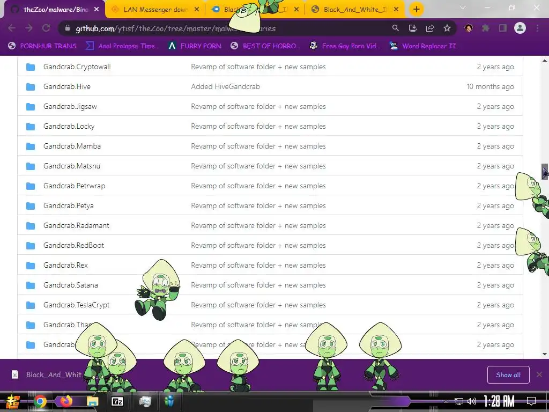Screen dimensions: 549x412
Task: Open the Gandcrab.Petrwrap folder
Action: [x=74, y=186]
